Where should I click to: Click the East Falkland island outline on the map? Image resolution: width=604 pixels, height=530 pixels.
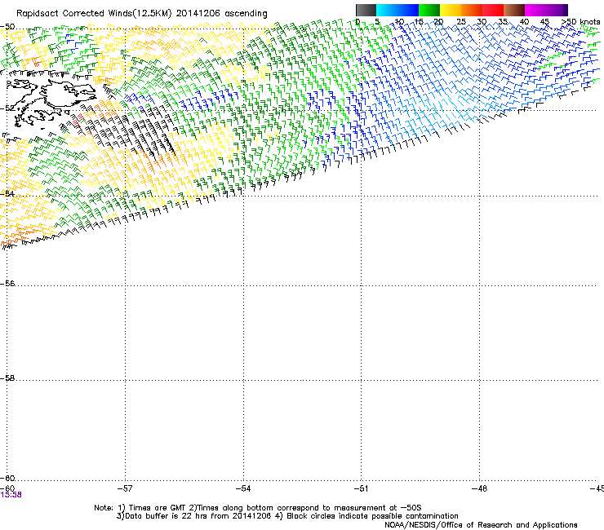(69, 95)
